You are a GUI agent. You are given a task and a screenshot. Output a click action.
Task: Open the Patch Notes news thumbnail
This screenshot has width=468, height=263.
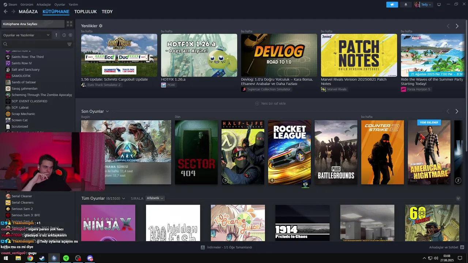point(359,55)
